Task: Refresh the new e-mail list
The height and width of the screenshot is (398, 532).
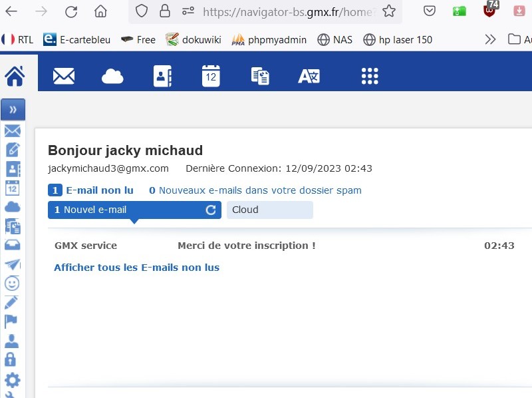Action: click(x=211, y=210)
